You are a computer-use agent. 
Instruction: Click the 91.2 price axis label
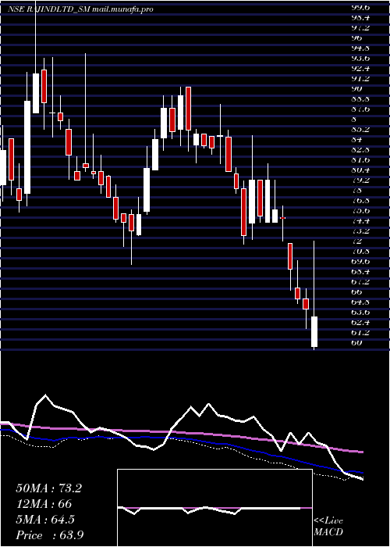[x=362, y=78]
